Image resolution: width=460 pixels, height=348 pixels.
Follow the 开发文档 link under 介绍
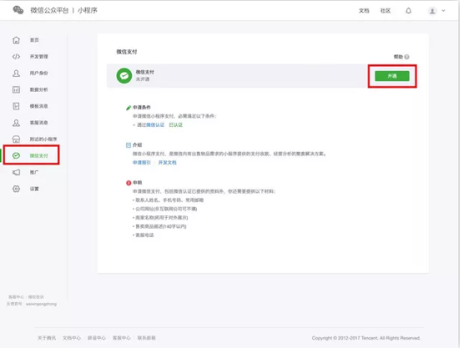(x=167, y=163)
